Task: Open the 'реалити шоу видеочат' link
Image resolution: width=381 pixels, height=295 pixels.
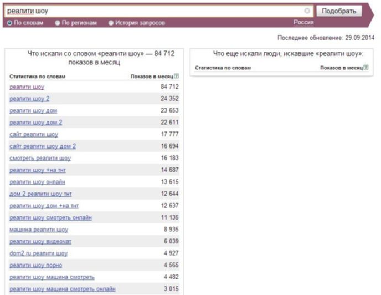Action: click(40, 241)
